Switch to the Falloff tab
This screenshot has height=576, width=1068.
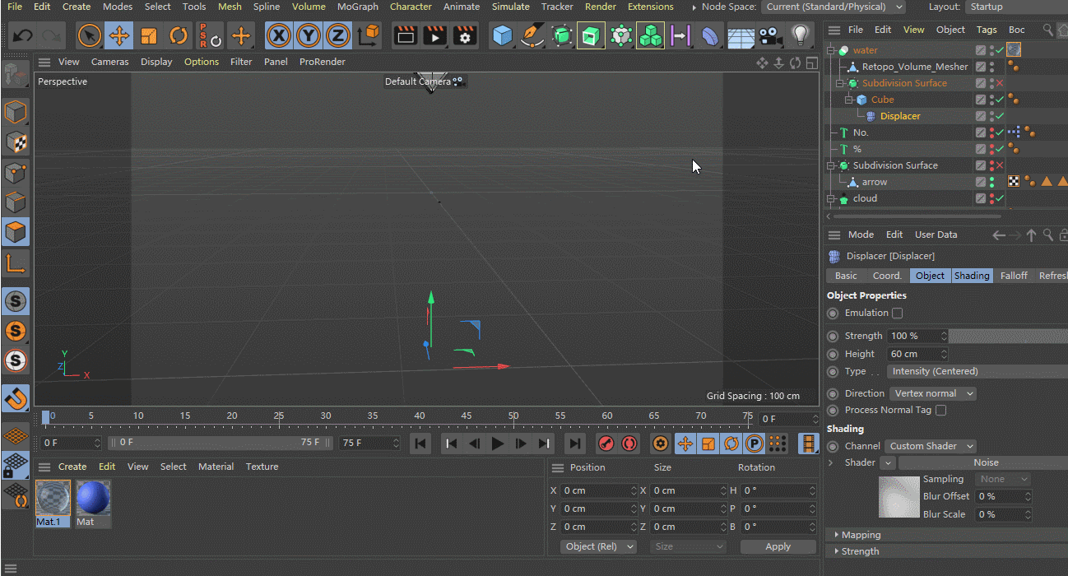[x=1014, y=276]
